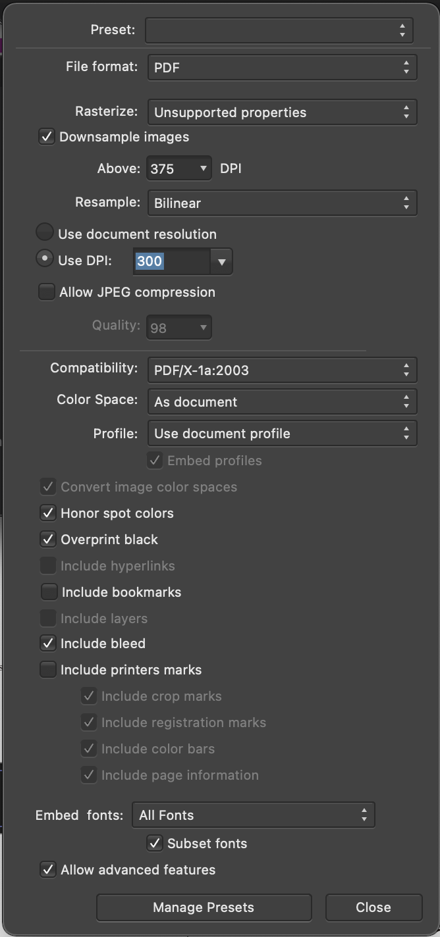Open the Profile dropdown
Image resolution: width=440 pixels, height=937 pixels.
(282, 433)
